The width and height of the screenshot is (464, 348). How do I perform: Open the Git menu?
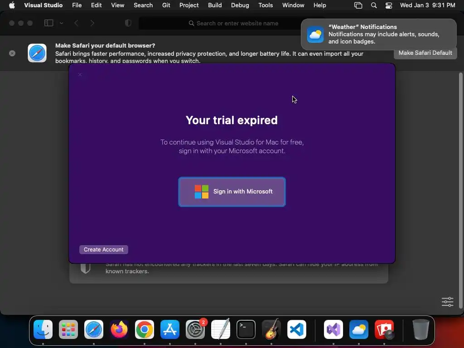point(166,5)
